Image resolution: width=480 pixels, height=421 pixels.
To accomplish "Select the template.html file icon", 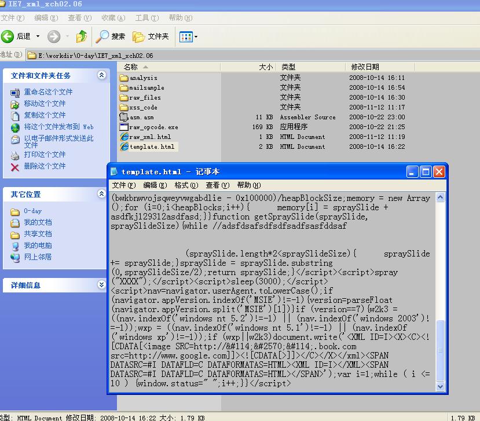I will tap(124, 147).
